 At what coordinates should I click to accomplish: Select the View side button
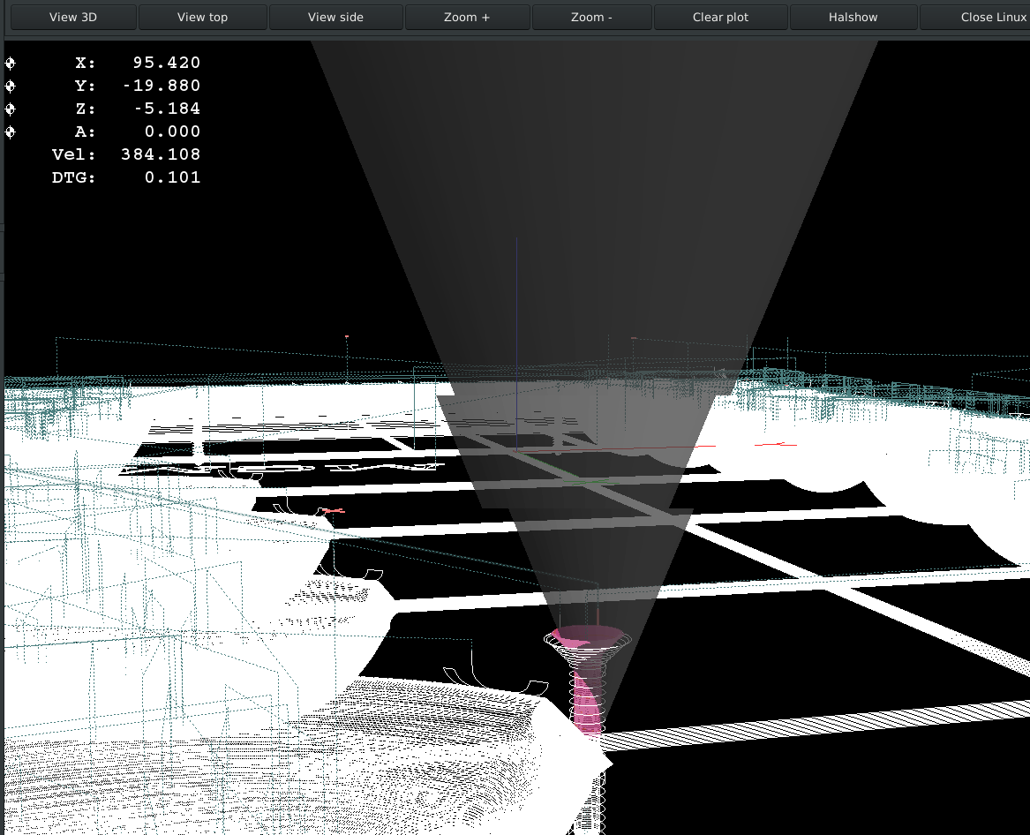[335, 17]
